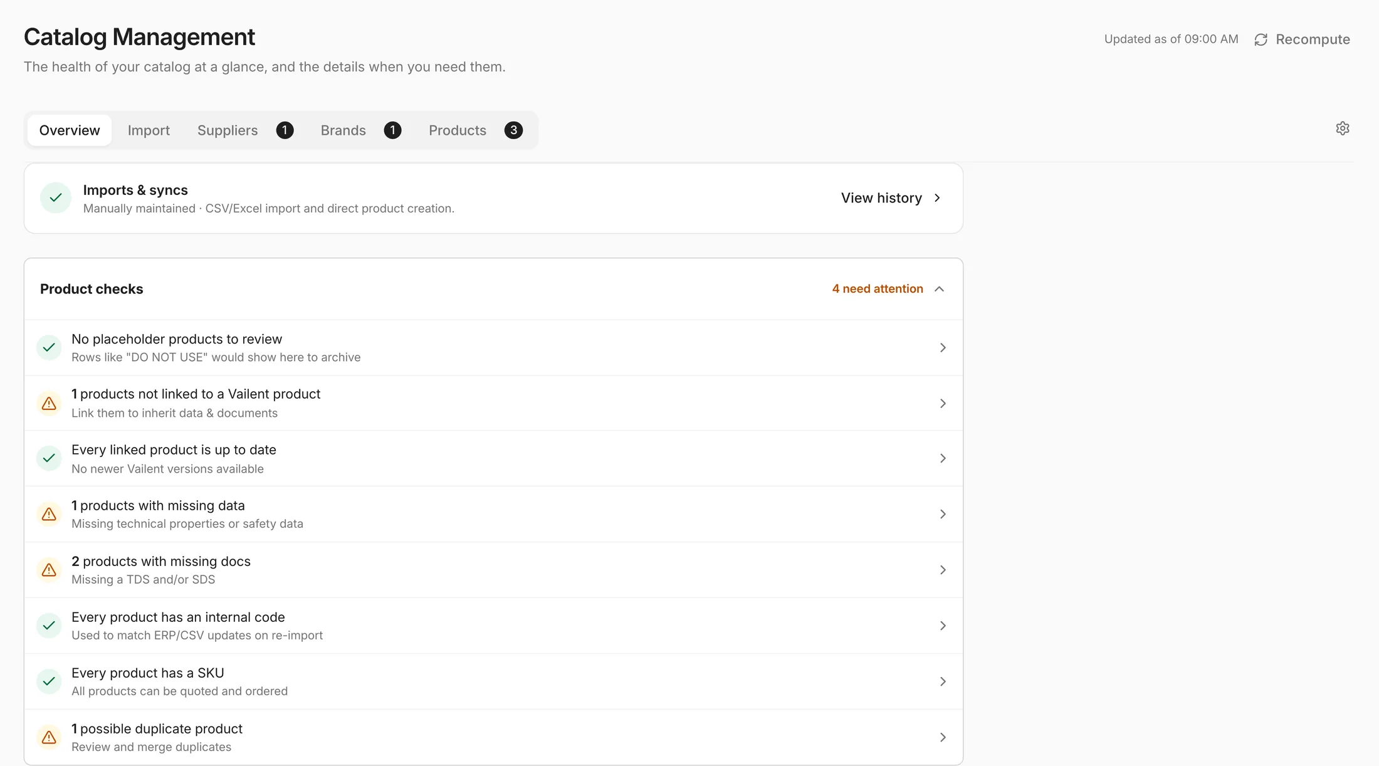
Task: Open the possible duplicate product row chevron
Action: (x=943, y=737)
